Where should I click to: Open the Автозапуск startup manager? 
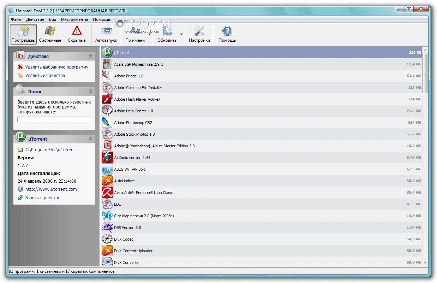click(x=106, y=34)
